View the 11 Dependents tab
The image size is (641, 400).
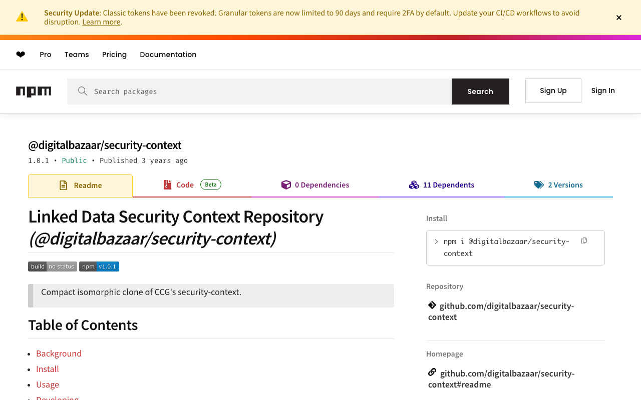click(441, 185)
